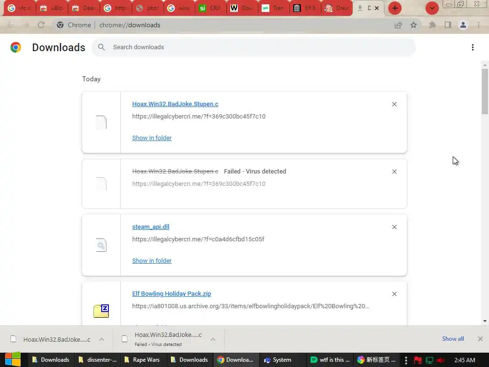Click Show all in download shelf
489x367 pixels.
[453, 339]
